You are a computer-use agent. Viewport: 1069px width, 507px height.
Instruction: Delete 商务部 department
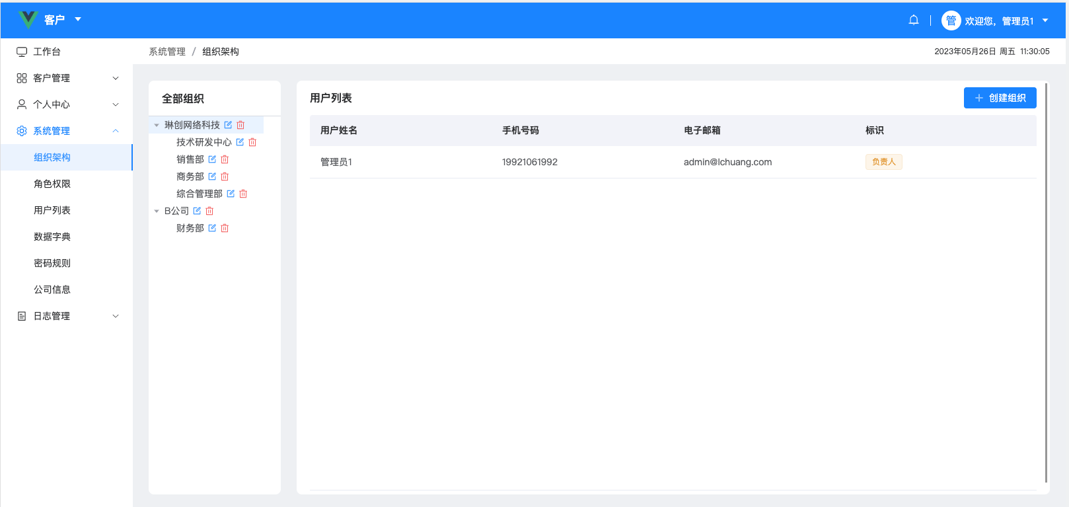click(225, 176)
